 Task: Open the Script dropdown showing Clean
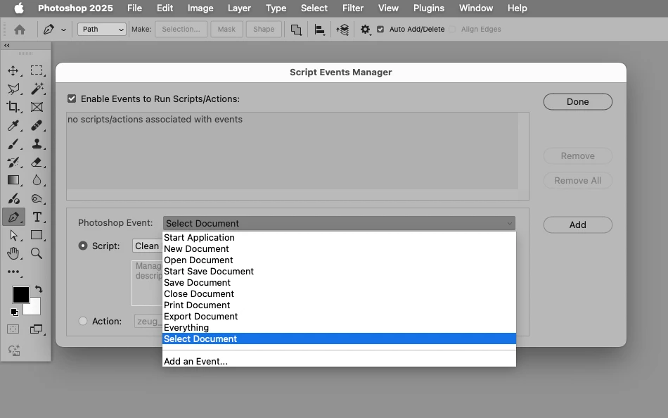pos(147,246)
